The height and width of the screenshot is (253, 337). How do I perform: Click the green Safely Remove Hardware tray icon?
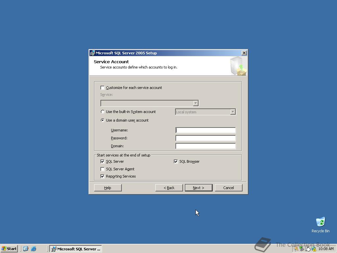coord(301,249)
